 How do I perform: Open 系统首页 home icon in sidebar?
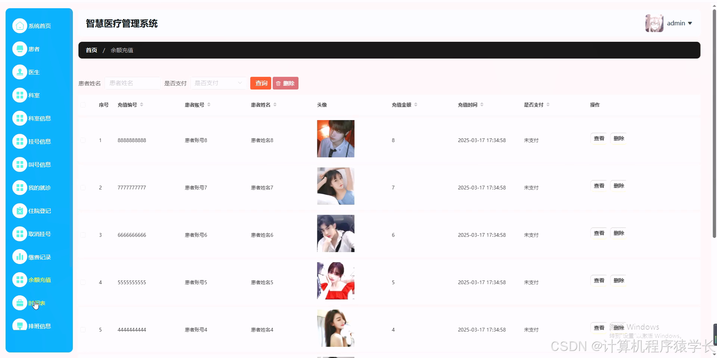point(20,26)
